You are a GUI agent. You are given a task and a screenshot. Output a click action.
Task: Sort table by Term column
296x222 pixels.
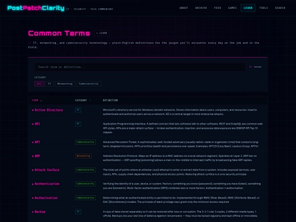37,100
